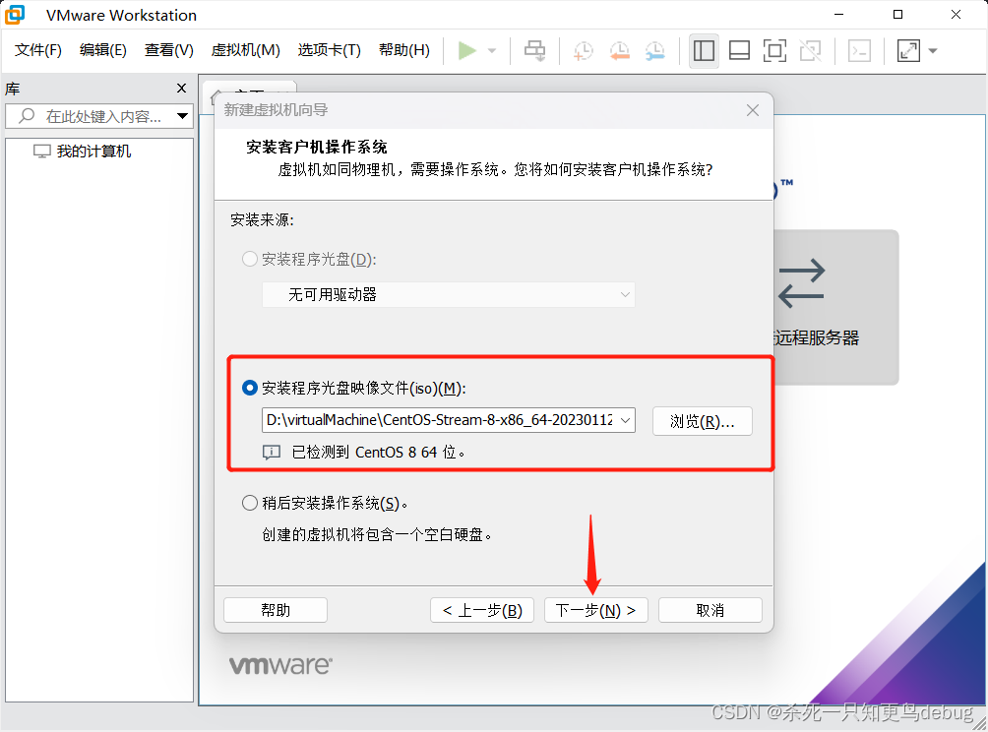Image resolution: width=988 pixels, height=732 pixels.
Task: Open the 帮助(H) menu
Action: [403, 49]
